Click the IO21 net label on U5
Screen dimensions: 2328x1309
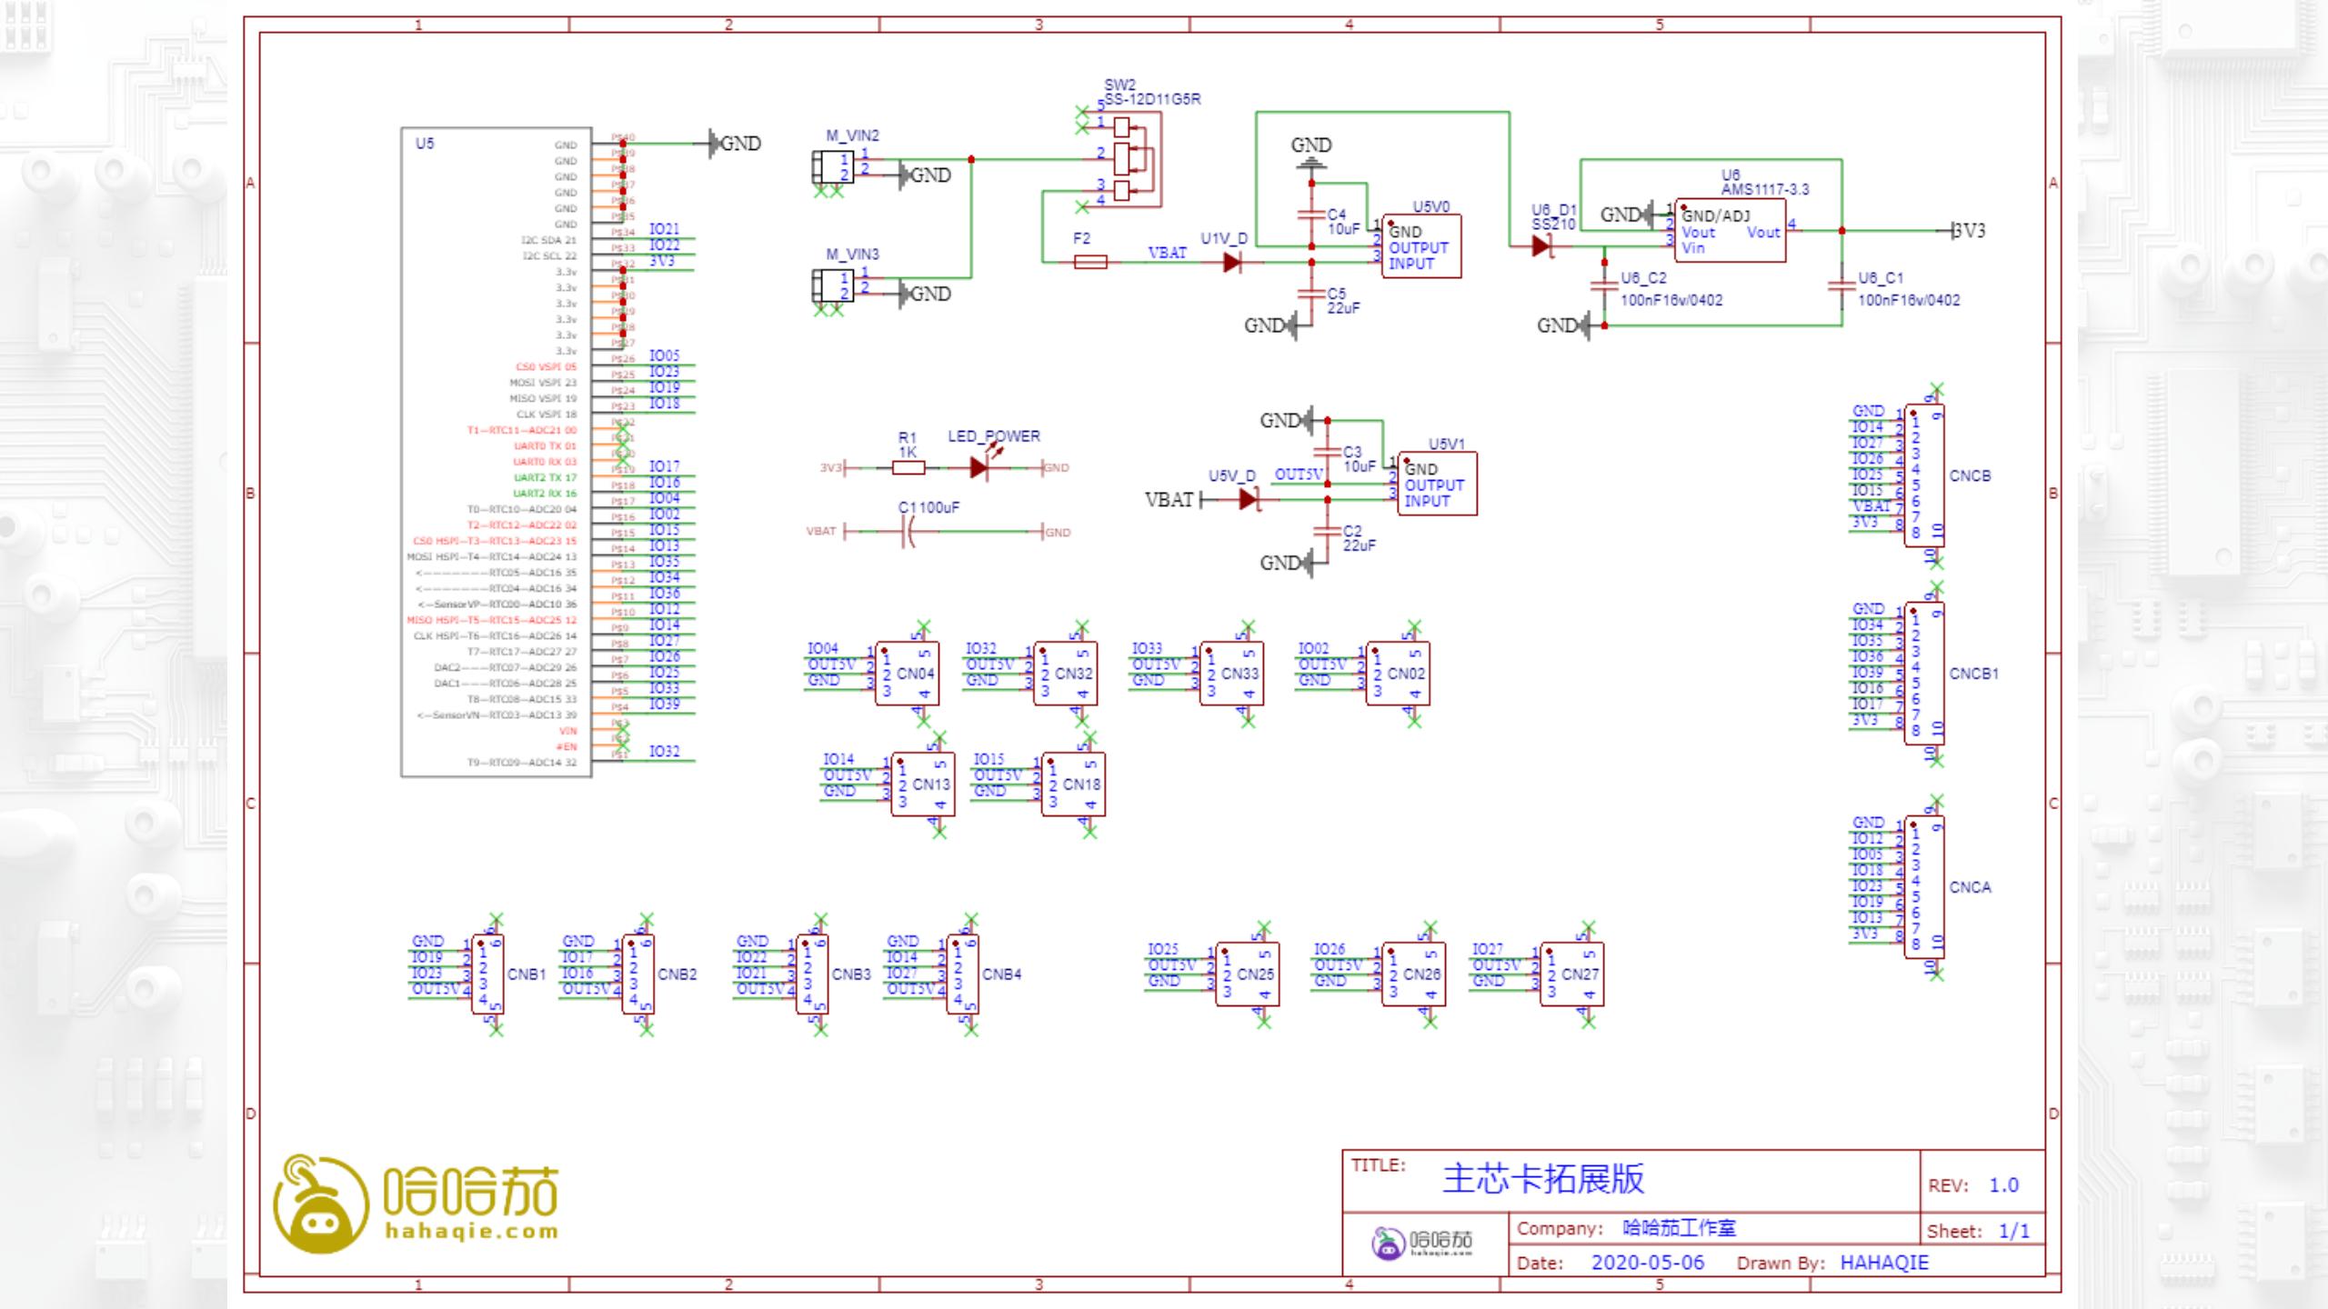click(664, 229)
